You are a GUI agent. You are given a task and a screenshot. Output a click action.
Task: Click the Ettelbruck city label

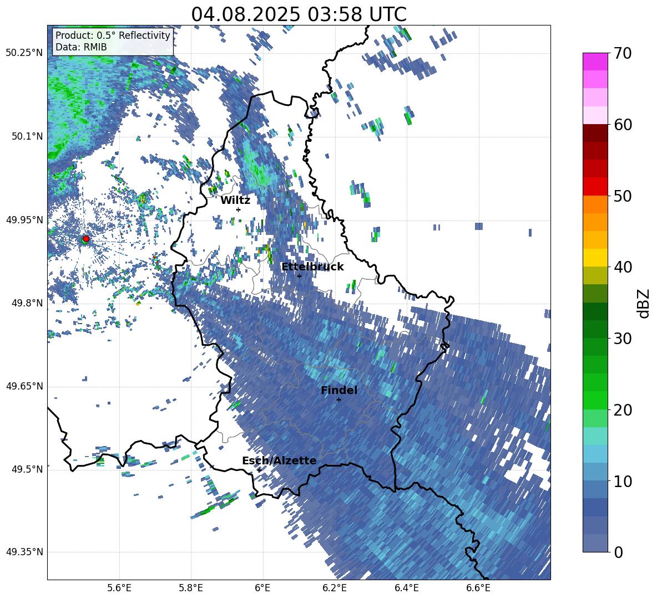click(312, 267)
